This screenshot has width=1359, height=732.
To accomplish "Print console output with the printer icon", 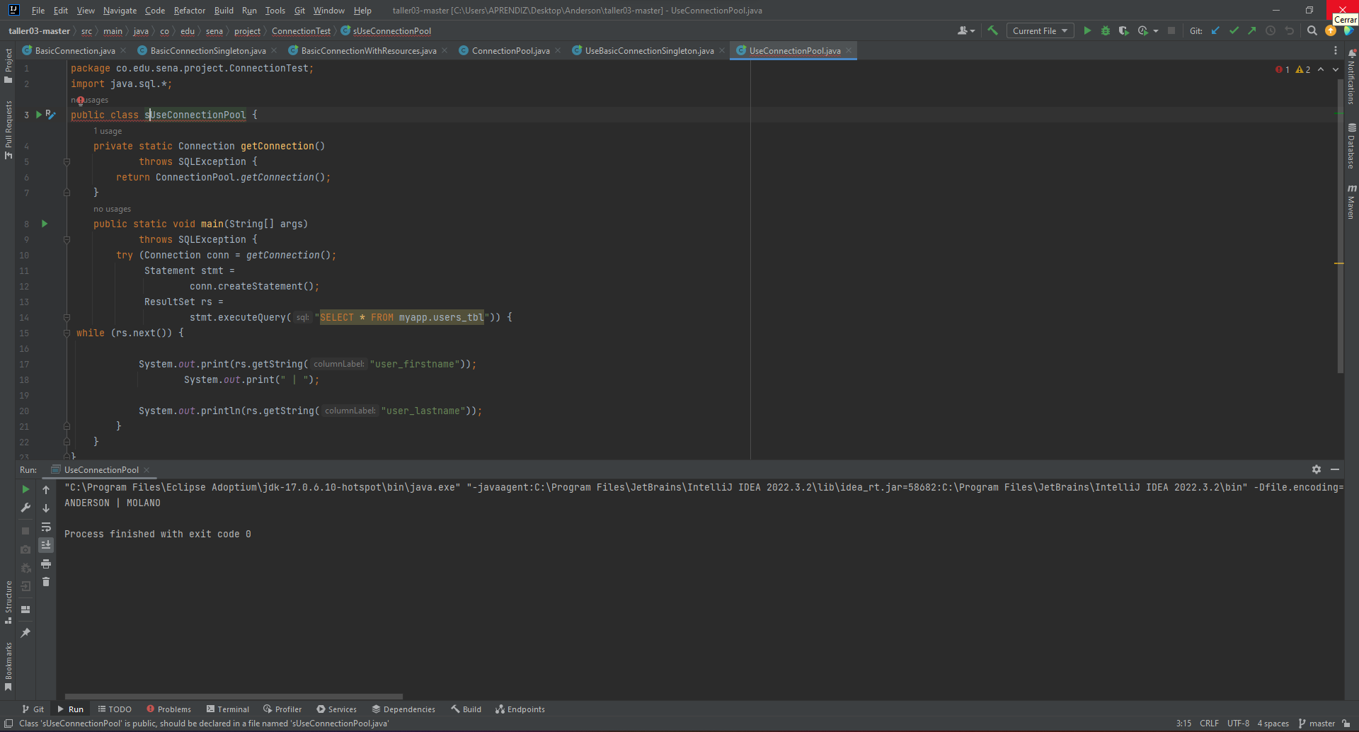I will pyautogui.click(x=46, y=564).
